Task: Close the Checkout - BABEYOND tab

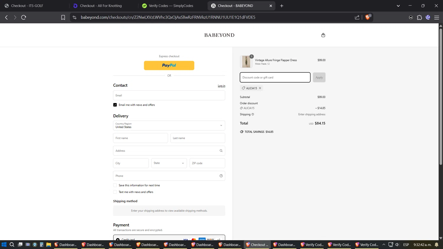Action: click(271, 6)
